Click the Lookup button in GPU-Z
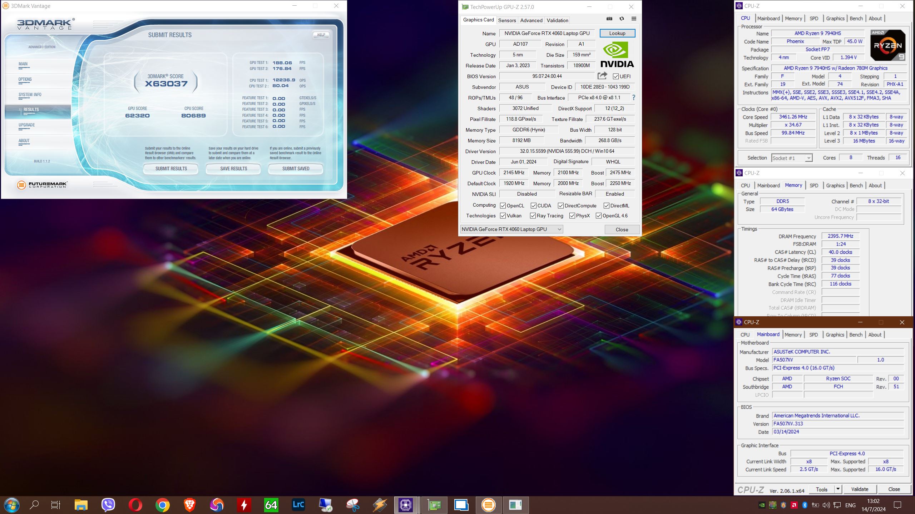Image resolution: width=915 pixels, height=514 pixels. (617, 33)
